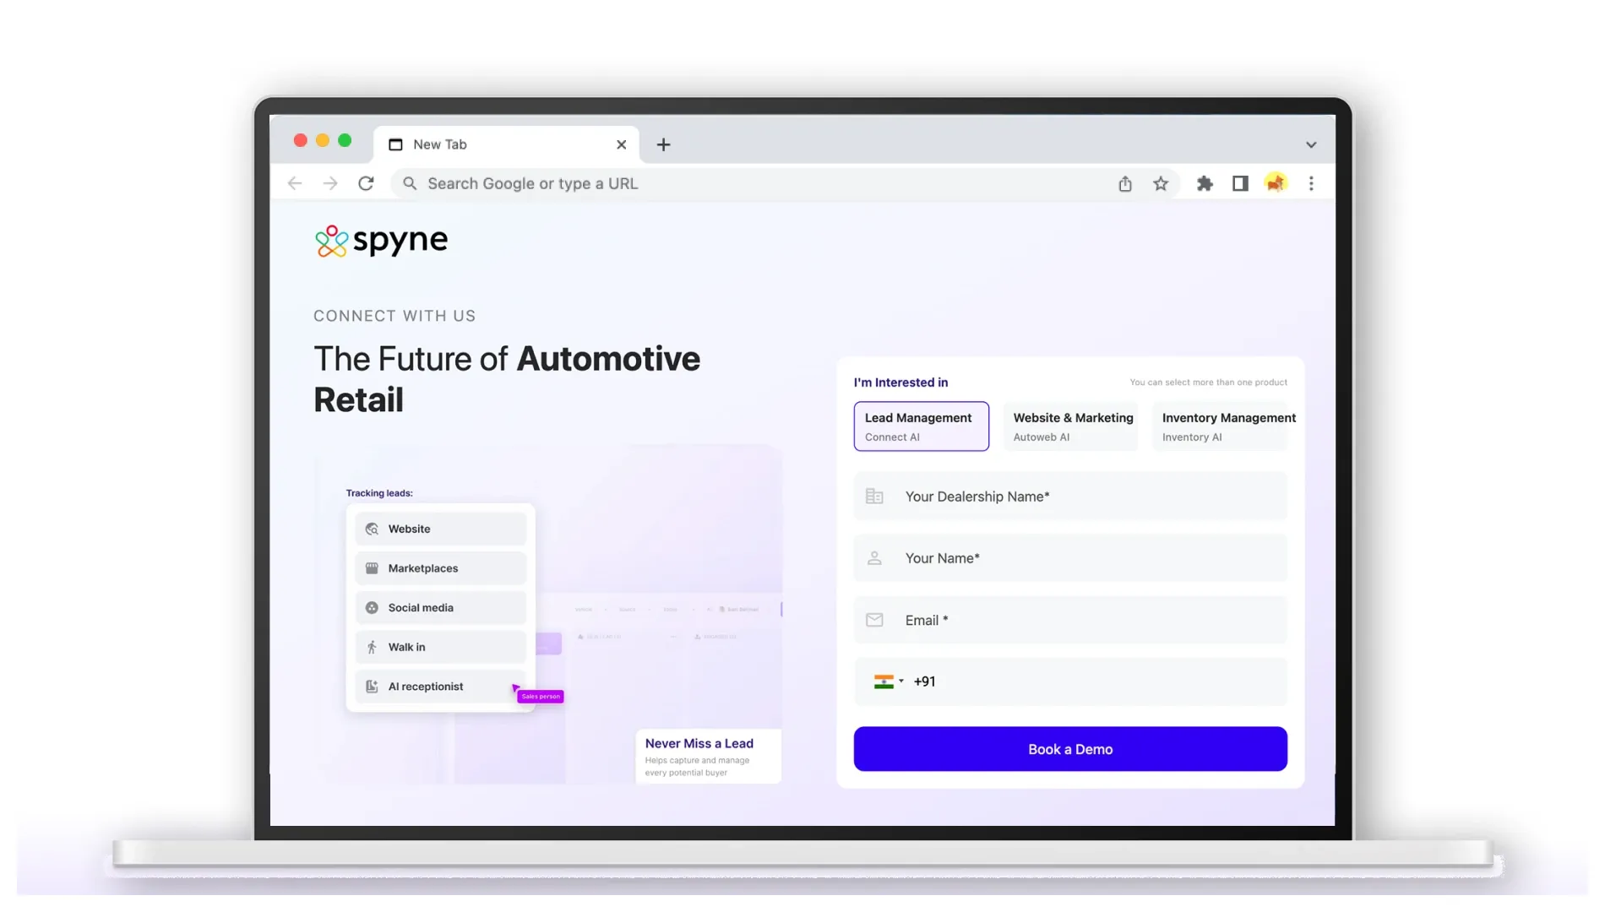Click the browser back arrow
Screen dimensions: 1605x912
[x=295, y=183]
